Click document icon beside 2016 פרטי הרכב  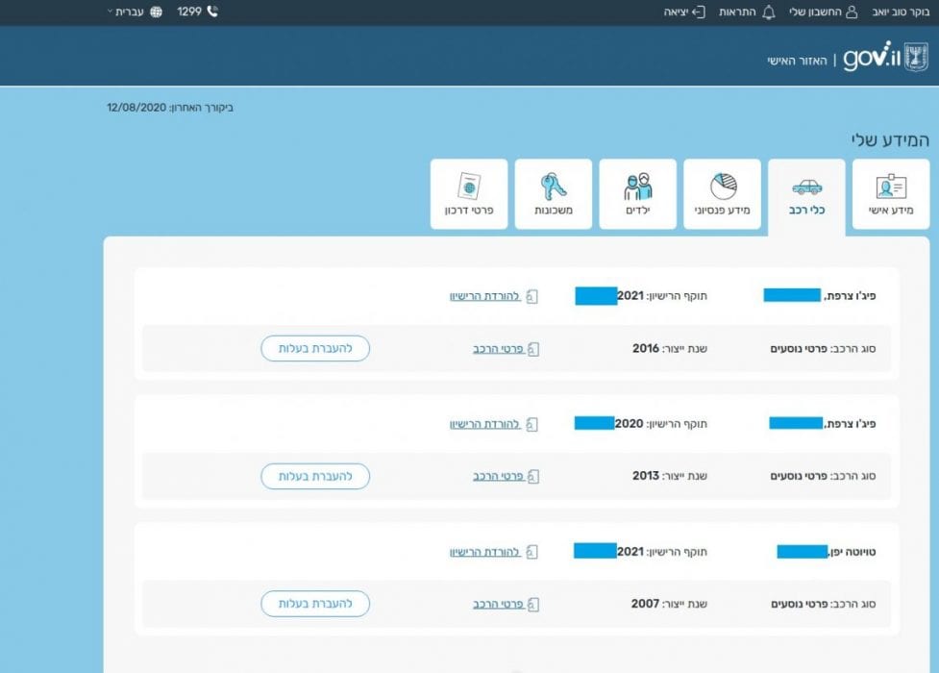click(533, 349)
